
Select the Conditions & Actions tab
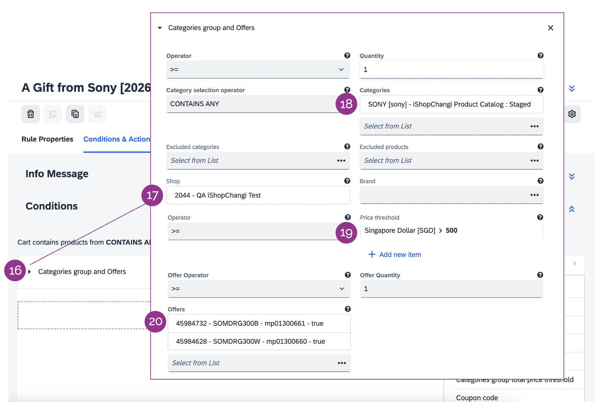117,139
